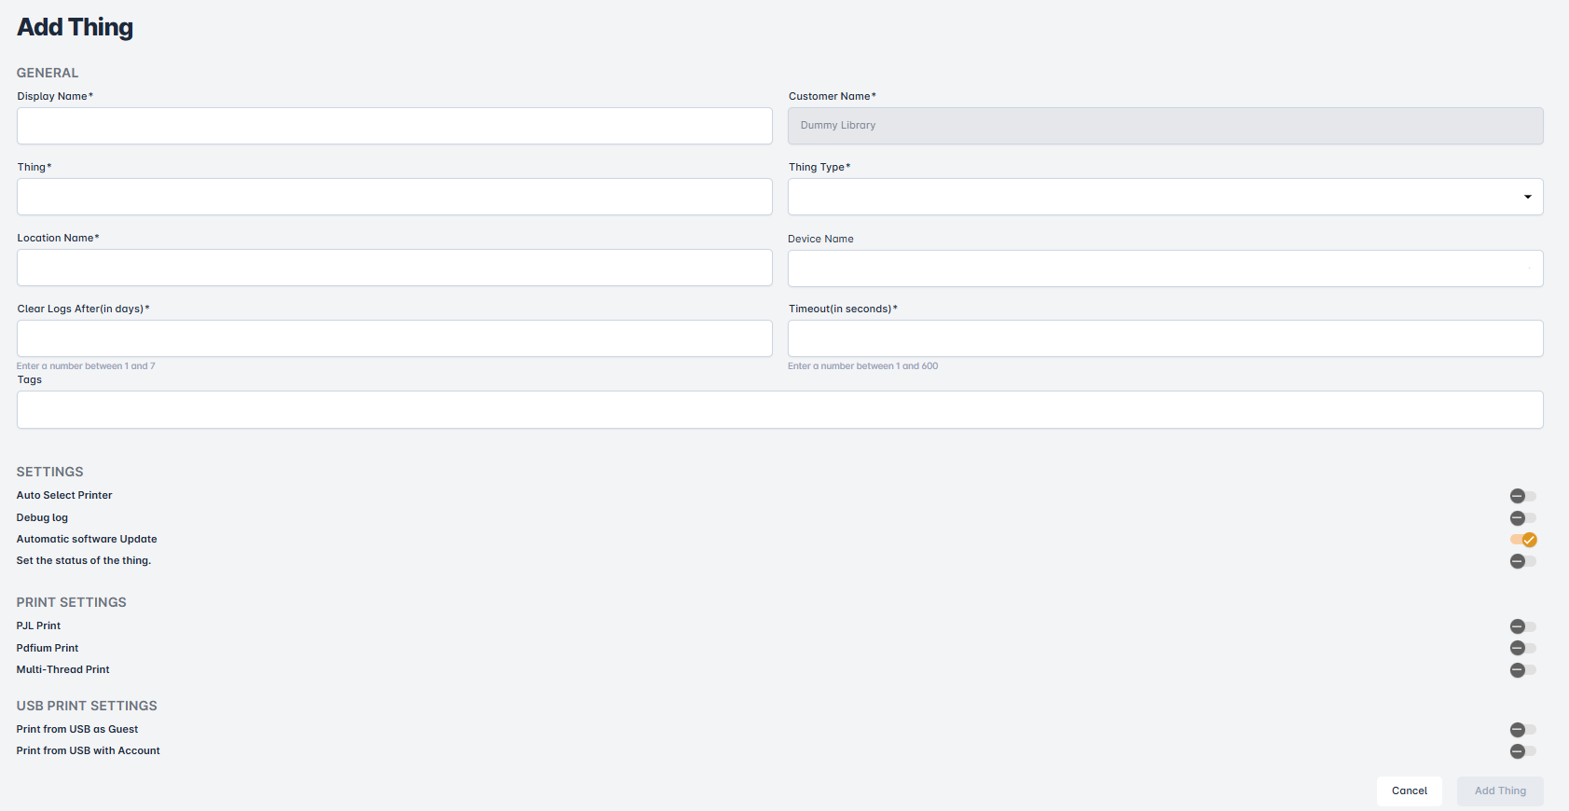Focus Clear Logs After days field

point(394,338)
